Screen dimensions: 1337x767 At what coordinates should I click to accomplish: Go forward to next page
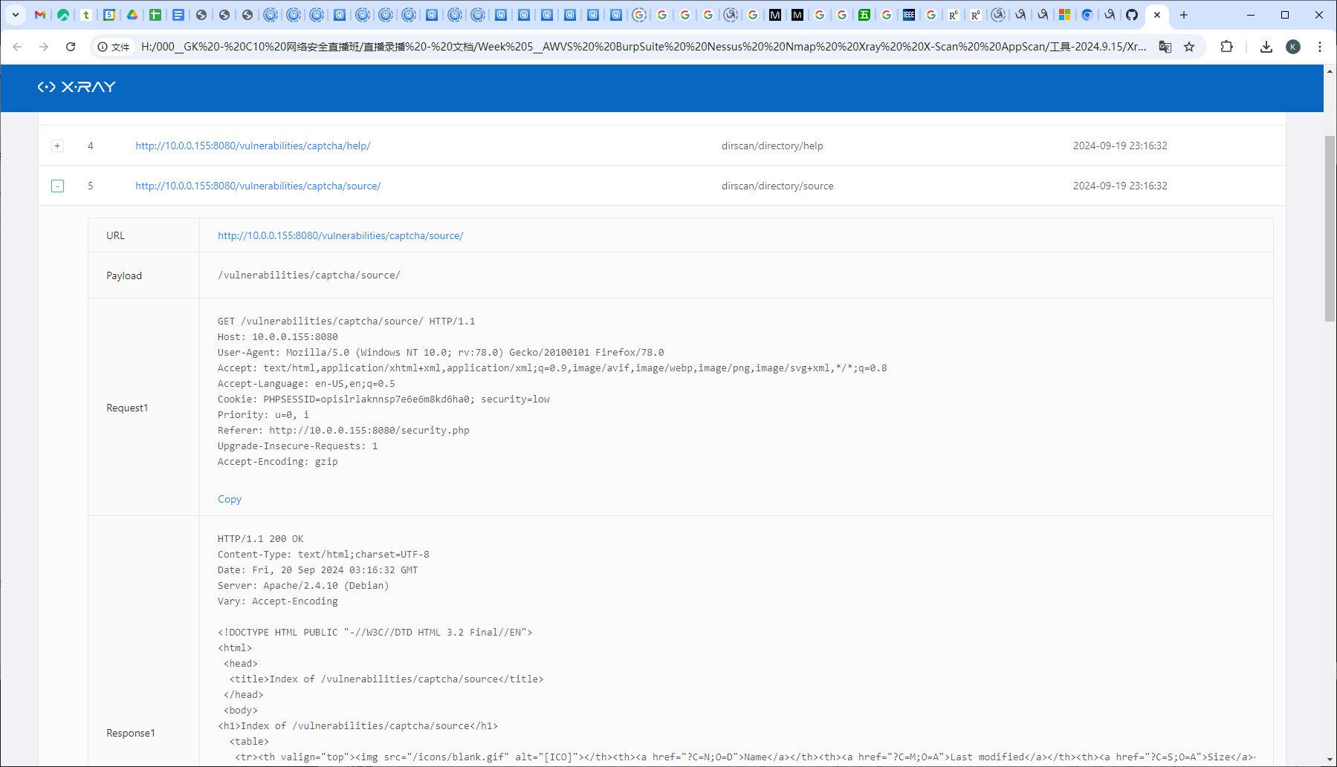click(x=44, y=47)
